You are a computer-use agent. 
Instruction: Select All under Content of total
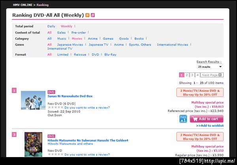click(x=49, y=32)
